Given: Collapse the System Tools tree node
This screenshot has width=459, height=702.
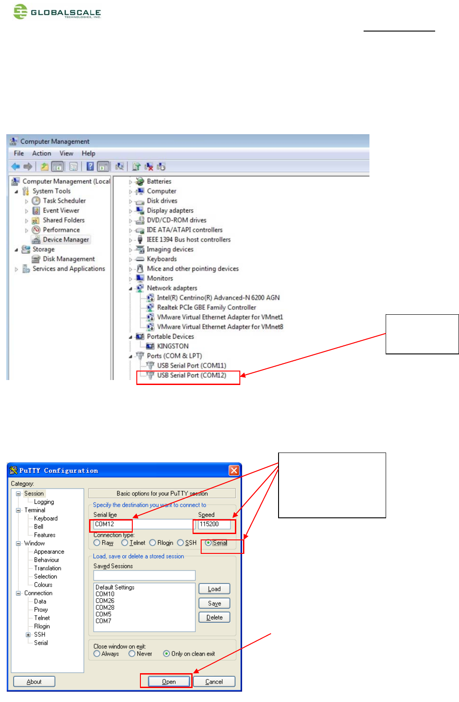Looking at the screenshot, I should 17,191.
